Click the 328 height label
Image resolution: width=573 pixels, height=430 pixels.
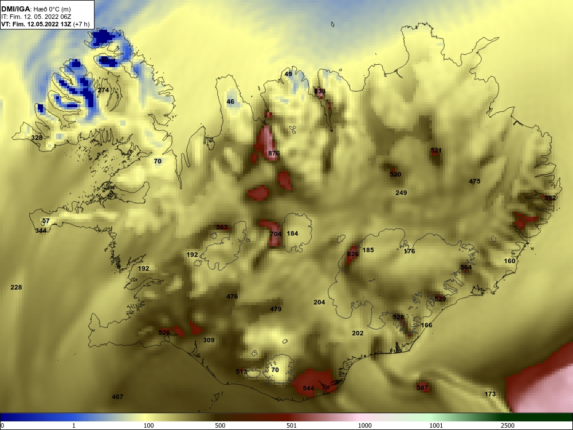pos(37,138)
